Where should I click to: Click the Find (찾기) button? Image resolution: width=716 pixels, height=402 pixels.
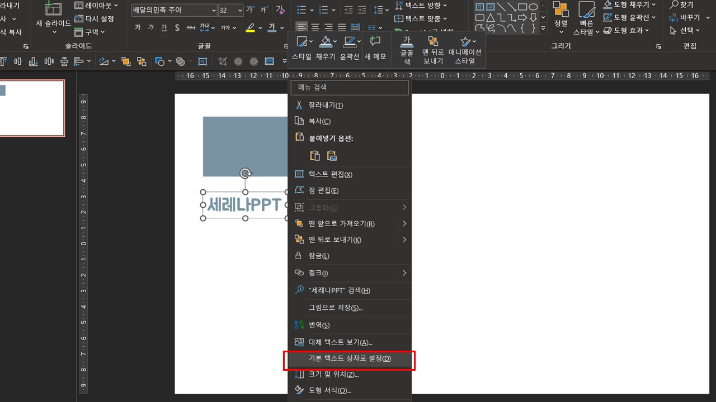[x=683, y=5]
